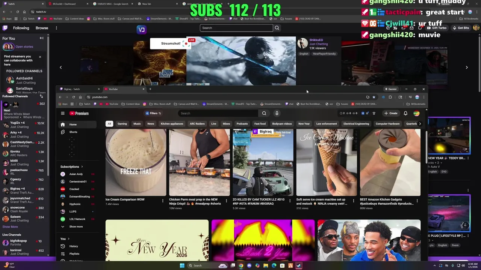Click the YouTube Premium logo
This screenshot has width=481, height=270.
79,113
